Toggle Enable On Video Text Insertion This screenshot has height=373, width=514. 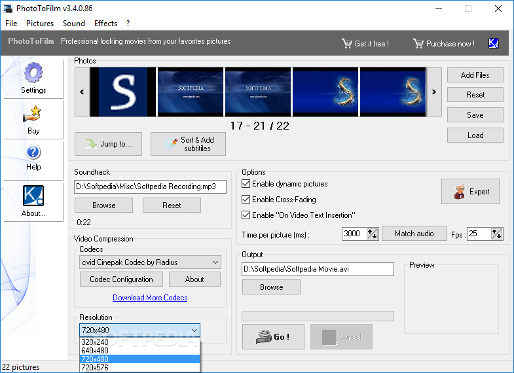click(x=246, y=215)
